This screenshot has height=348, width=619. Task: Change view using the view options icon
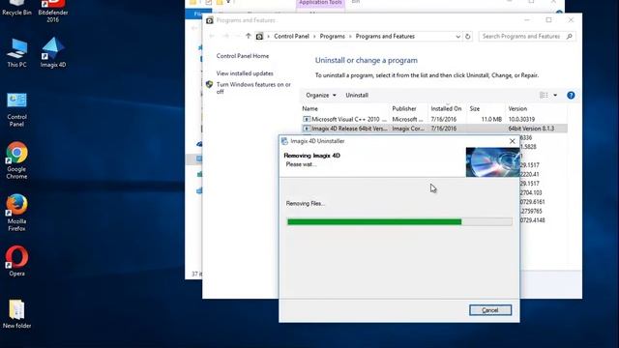click(x=544, y=95)
